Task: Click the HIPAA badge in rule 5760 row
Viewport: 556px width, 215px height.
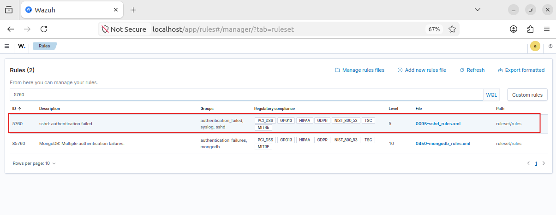Action: click(305, 121)
